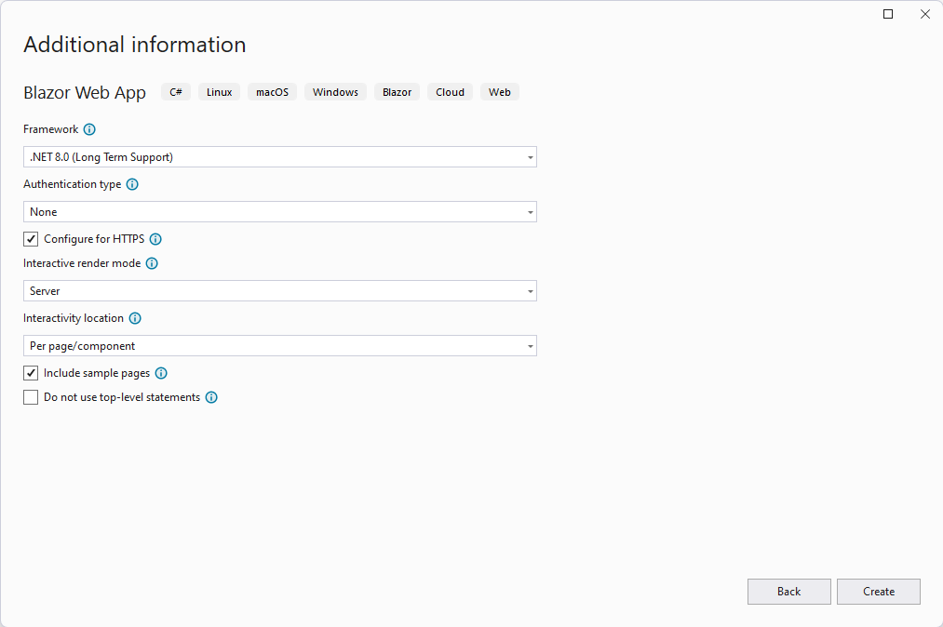
Task: Click the Blazor Web App title
Action: [85, 93]
